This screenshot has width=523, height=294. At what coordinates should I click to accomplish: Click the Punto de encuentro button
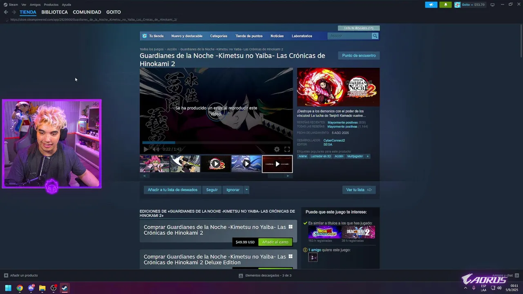click(359, 56)
